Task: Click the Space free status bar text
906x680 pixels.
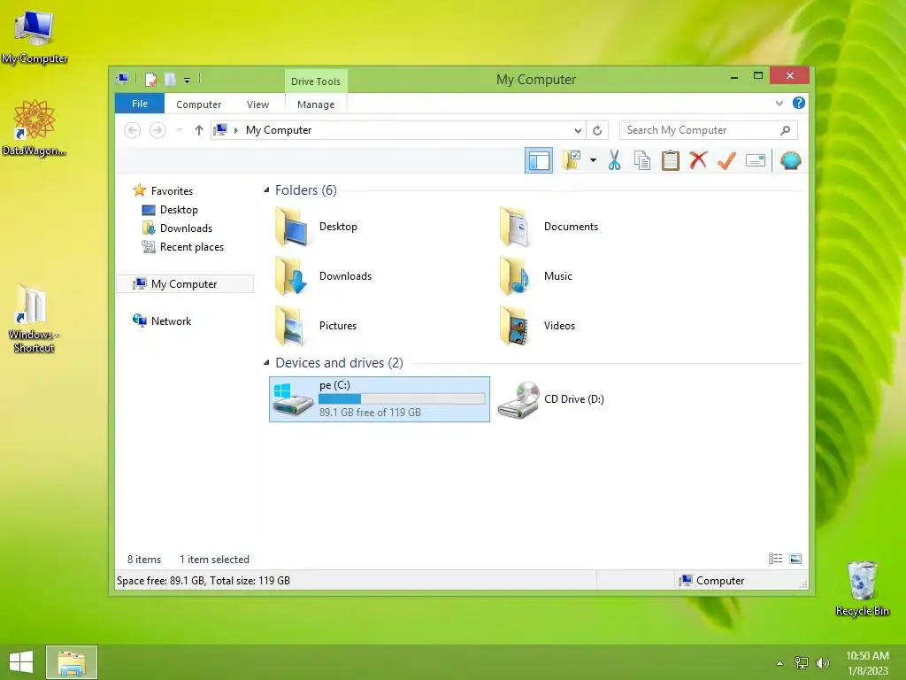Action: tap(203, 581)
